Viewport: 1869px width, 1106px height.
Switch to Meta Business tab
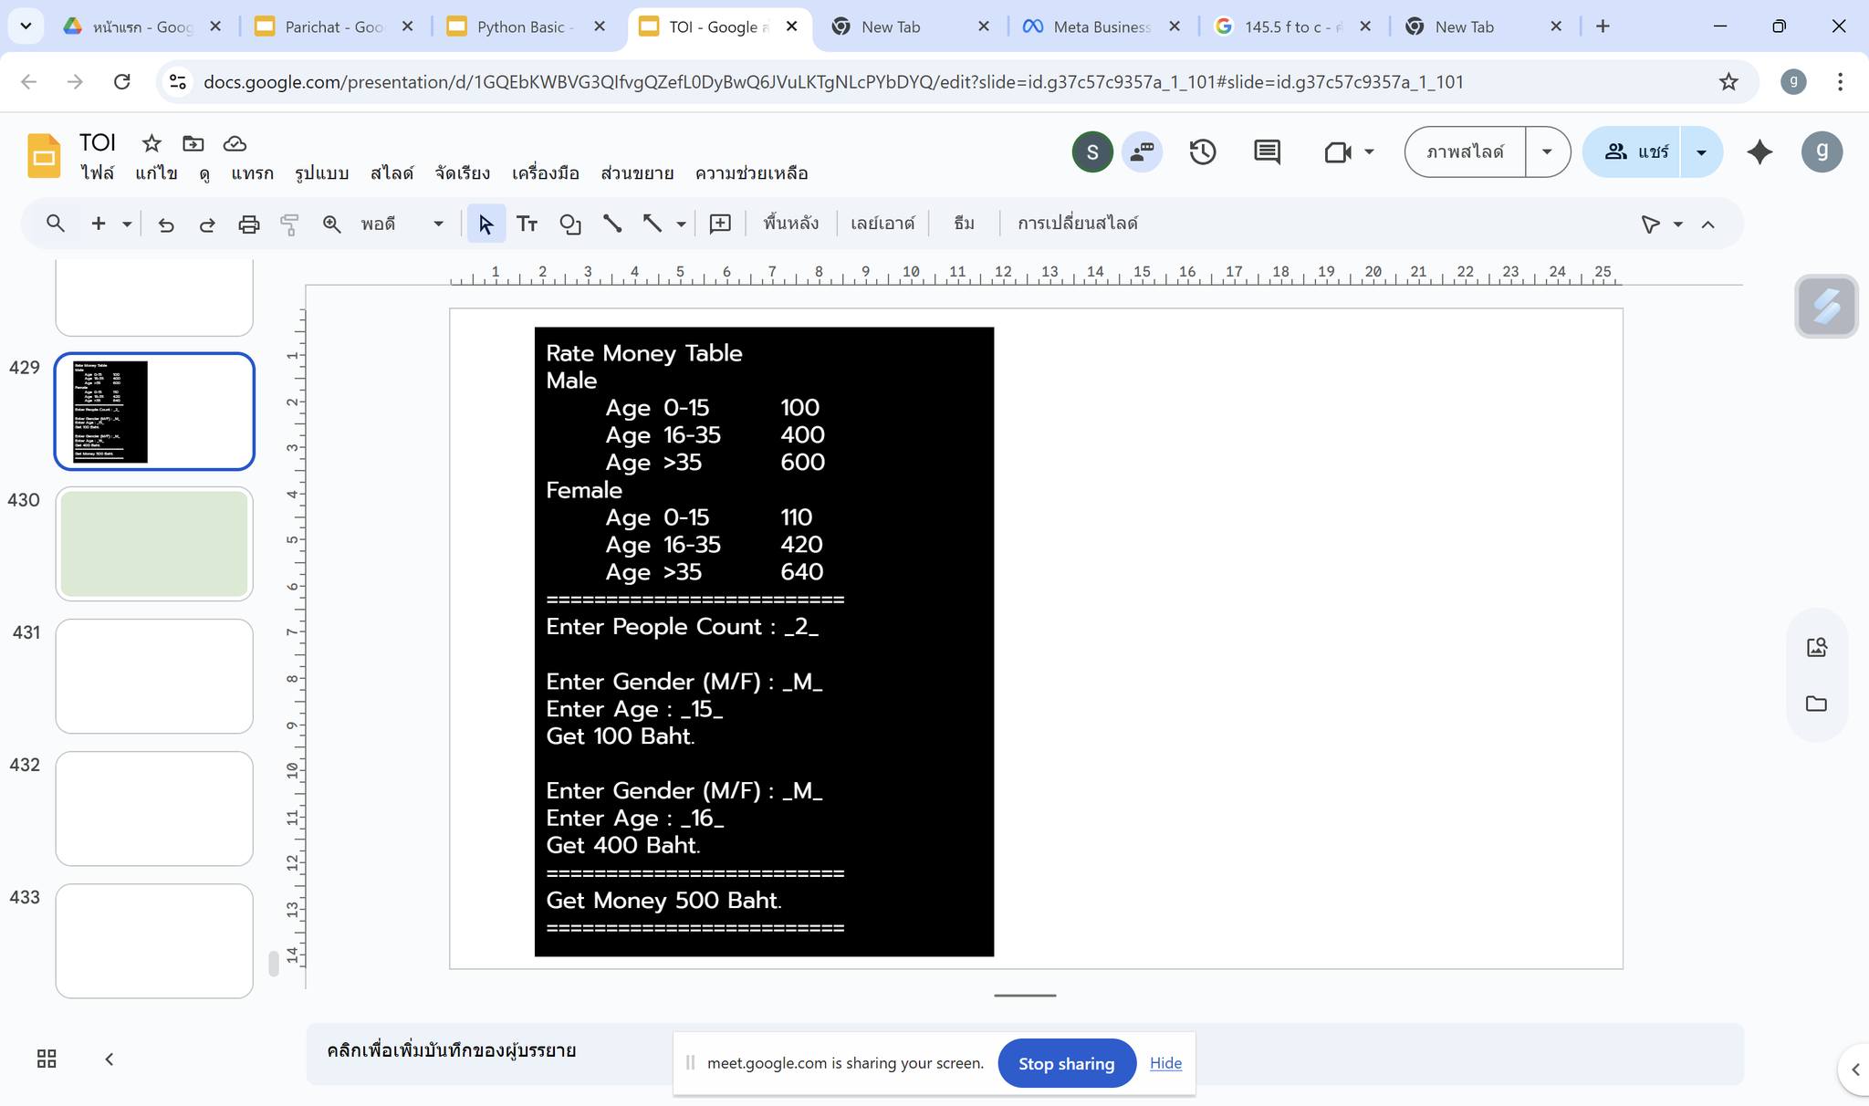(1102, 26)
